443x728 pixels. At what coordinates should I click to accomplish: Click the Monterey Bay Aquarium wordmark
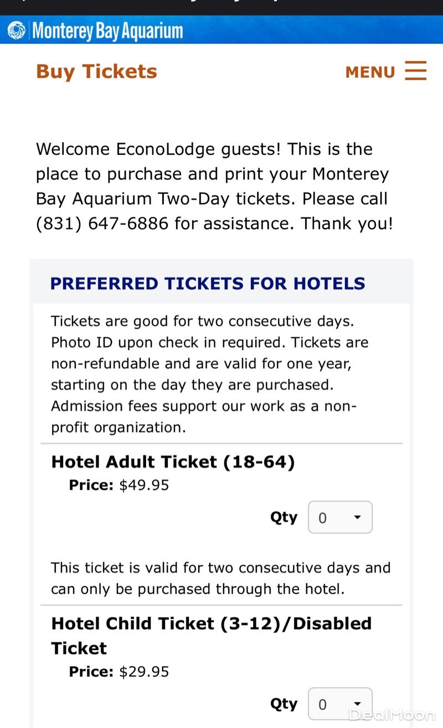click(107, 31)
